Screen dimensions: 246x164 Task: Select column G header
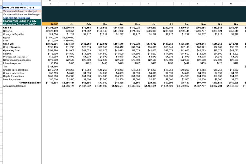pos(132,4)
